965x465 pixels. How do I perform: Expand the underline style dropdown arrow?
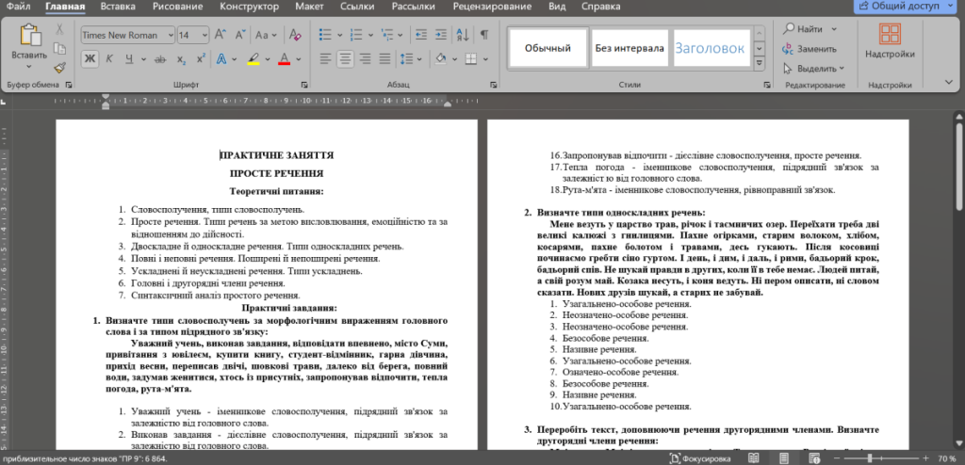(x=143, y=59)
